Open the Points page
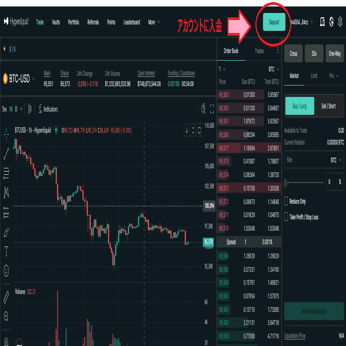 pyautogui.click(x=111, y=22)
